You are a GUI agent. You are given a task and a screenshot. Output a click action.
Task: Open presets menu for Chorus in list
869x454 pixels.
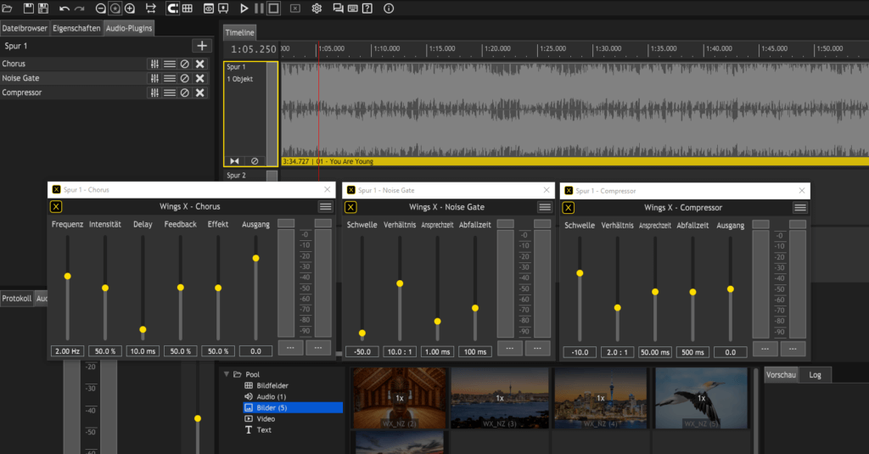click(170, 64)
